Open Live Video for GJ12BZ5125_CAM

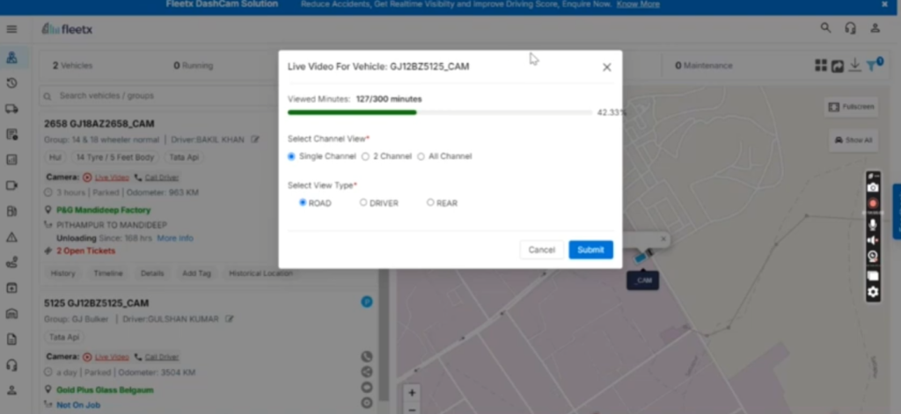(x=112, y=357)
